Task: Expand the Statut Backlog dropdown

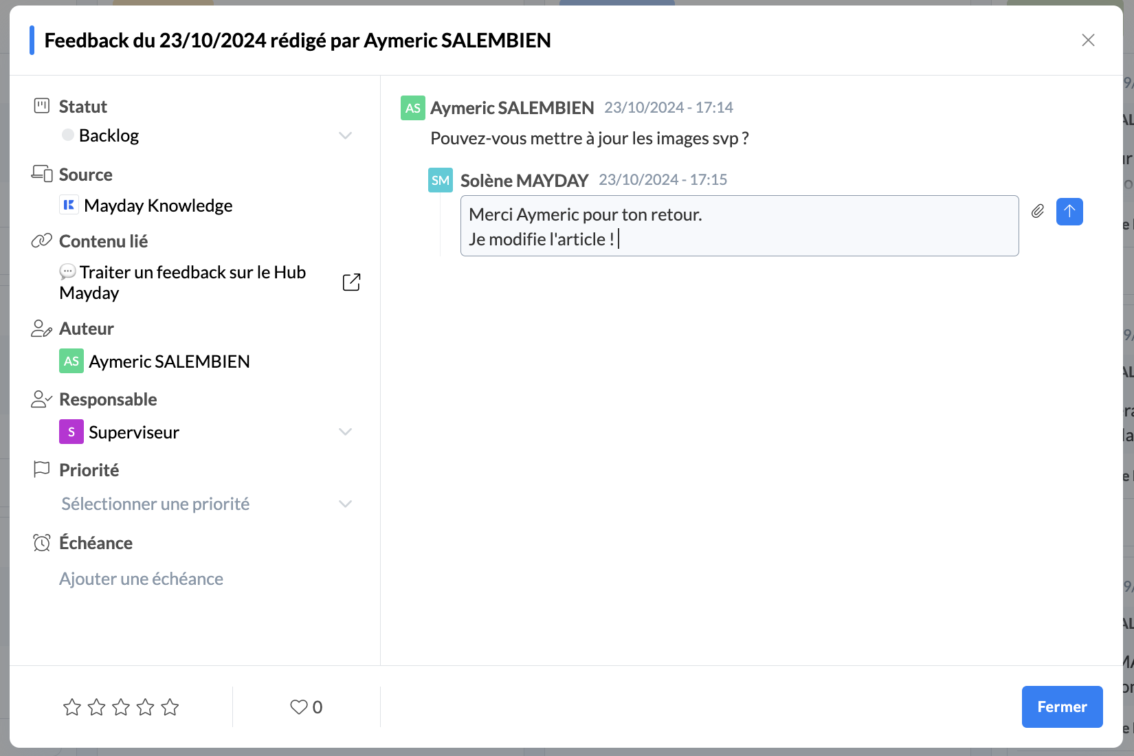Action: 345,136
